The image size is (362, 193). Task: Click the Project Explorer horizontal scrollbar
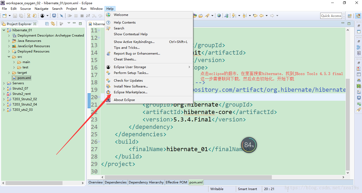(x=34, y=183)
